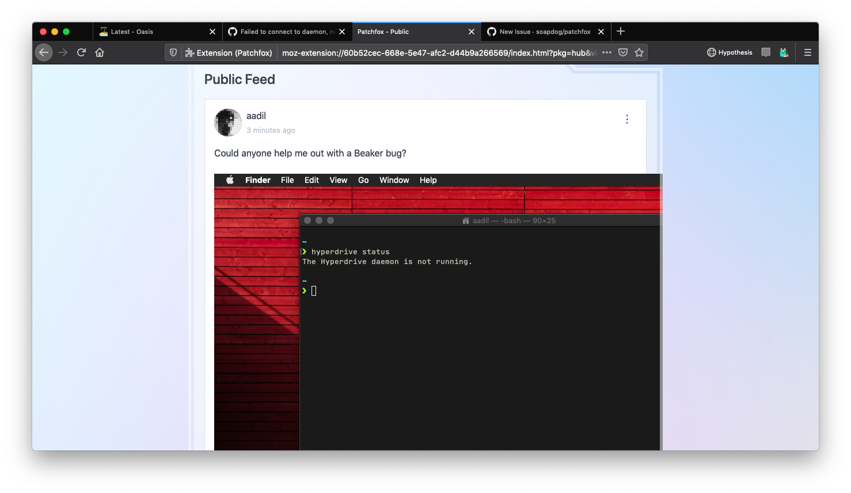Open the post options kebab menu
This screenshot has width=851, height=493.
coord(627,119)
